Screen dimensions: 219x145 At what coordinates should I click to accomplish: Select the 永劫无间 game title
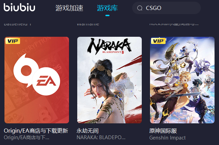click(x=88, y=131)
